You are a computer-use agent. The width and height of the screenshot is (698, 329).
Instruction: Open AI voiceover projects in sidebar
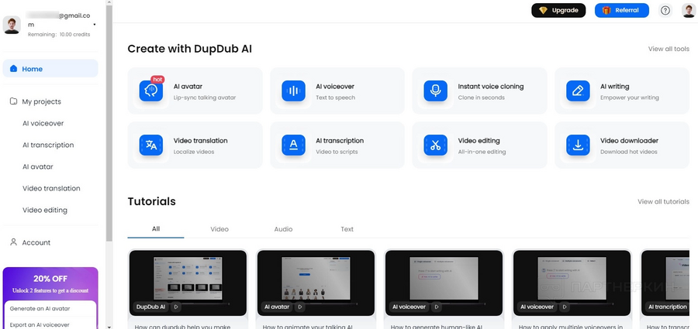click(x=43, y=123)
